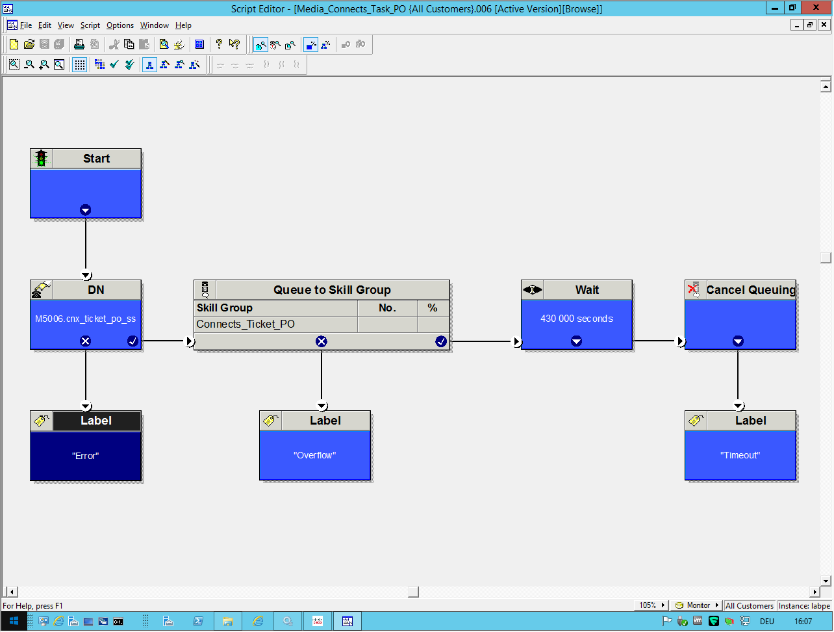Toggle the third monitor-label toolbar button

tap(290, 44)
